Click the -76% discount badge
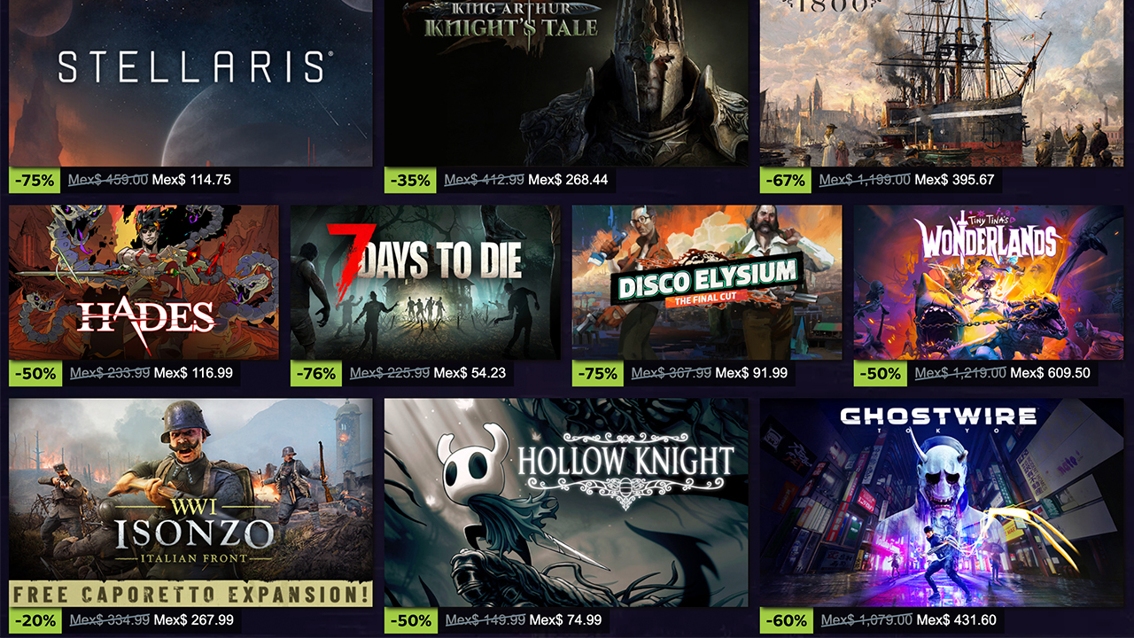 (316, 373)
